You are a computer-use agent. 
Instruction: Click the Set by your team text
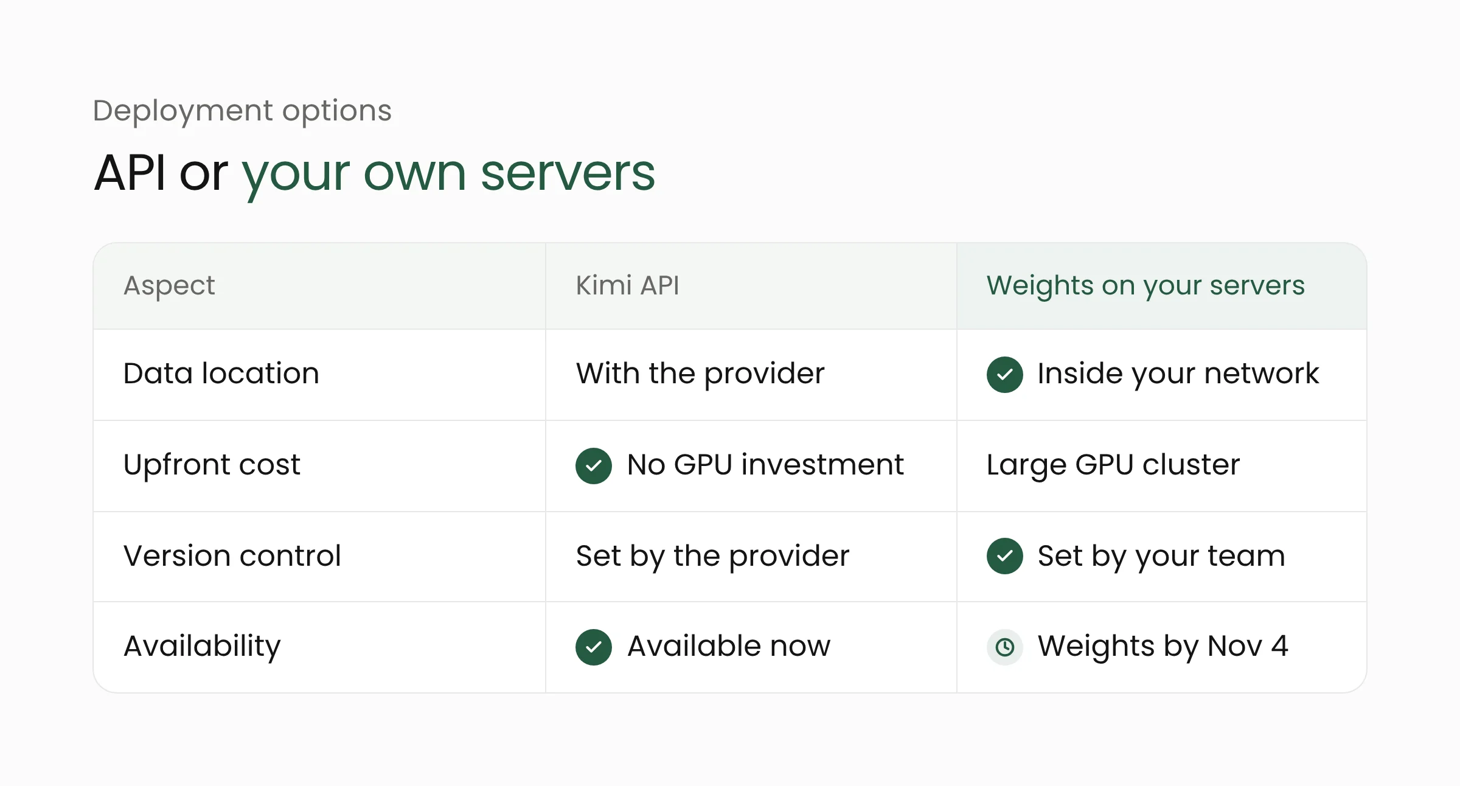pos(1161,557)
